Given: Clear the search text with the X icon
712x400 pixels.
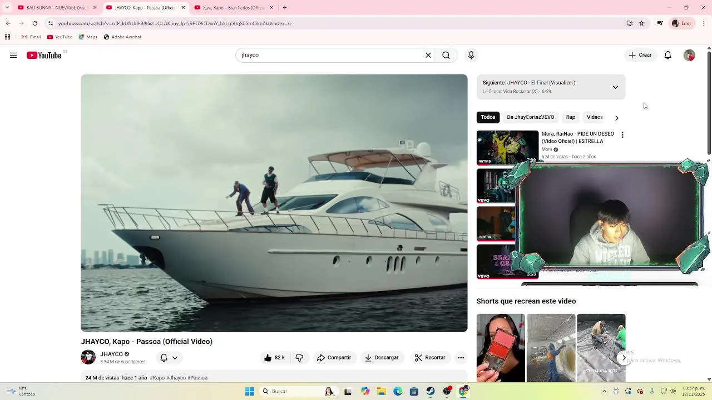Looking at the screenshot, I should pos(428,55).
